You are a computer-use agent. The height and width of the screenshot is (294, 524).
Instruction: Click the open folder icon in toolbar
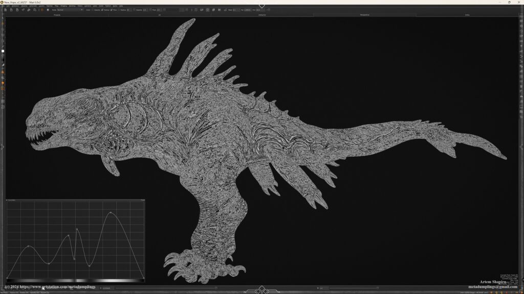point(10,10)
